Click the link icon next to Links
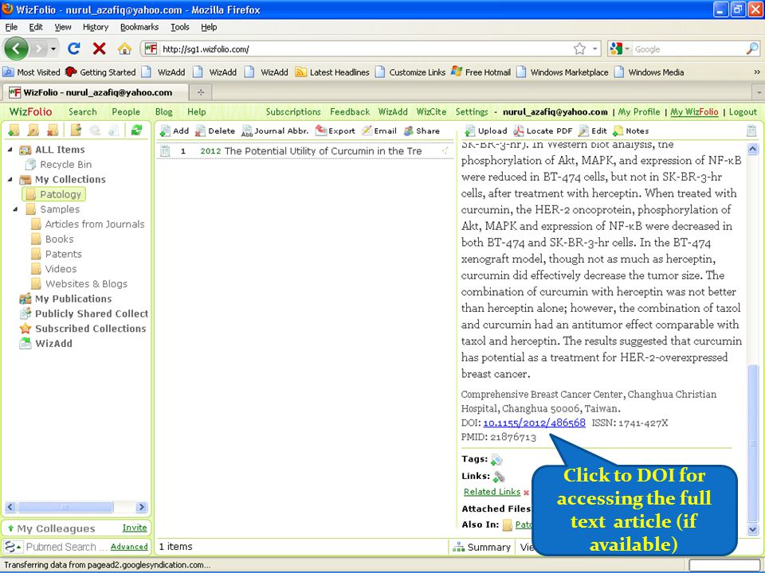The image size is (765, 573). pos(499,477)
